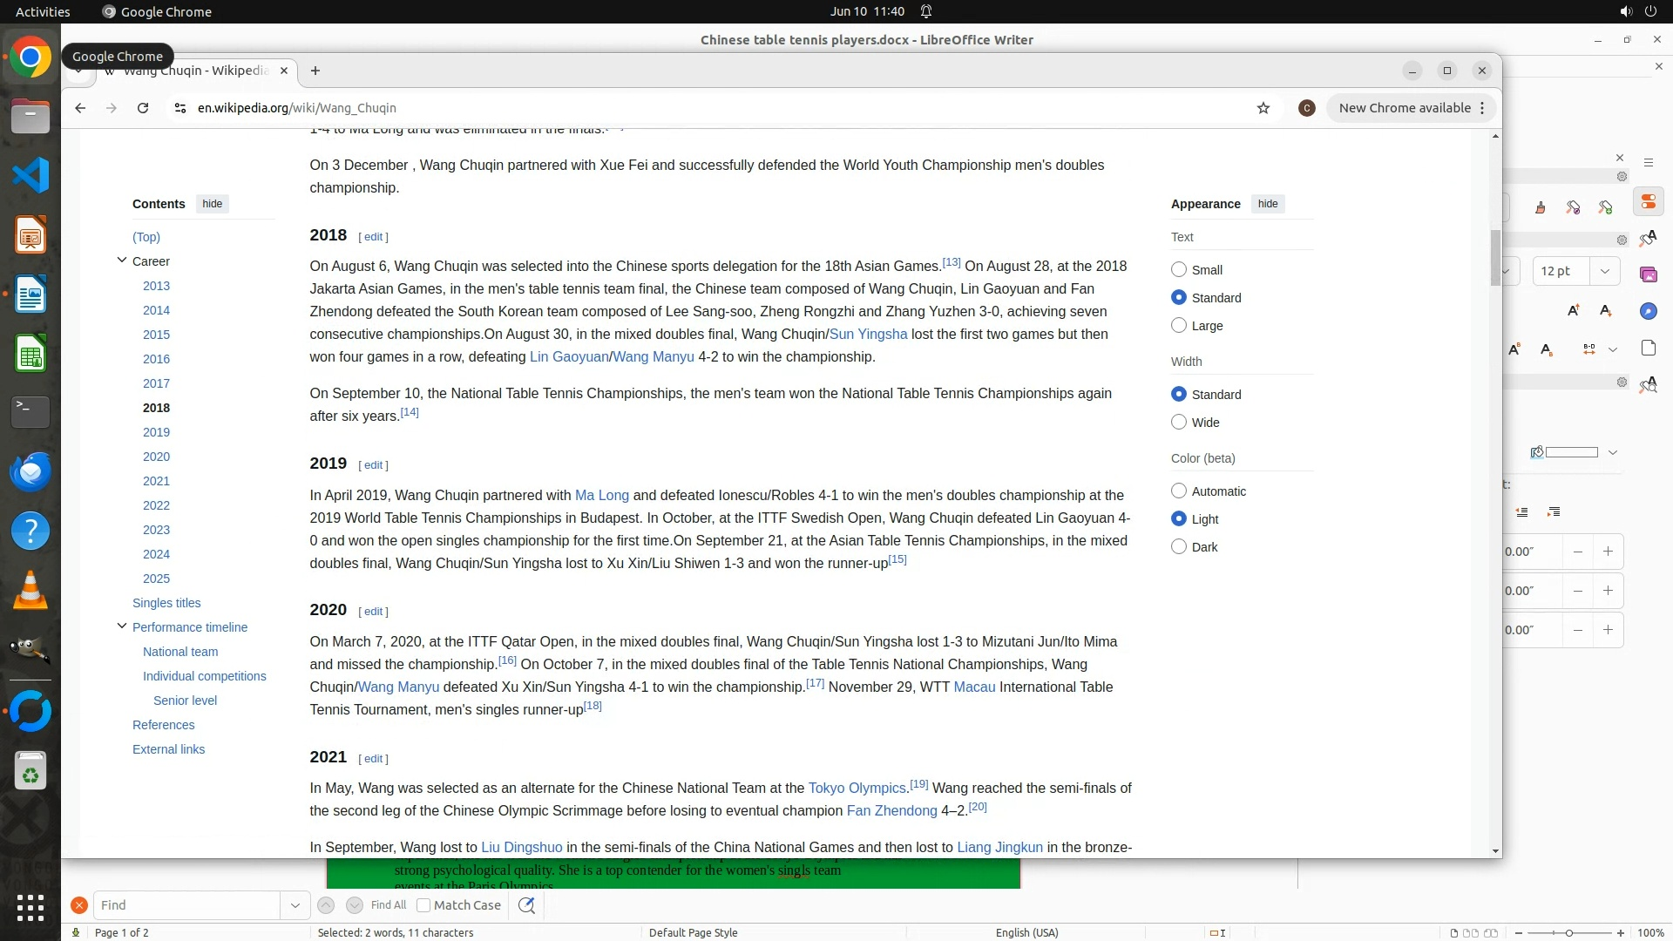Click in the Find text field

tap(187, 905)
